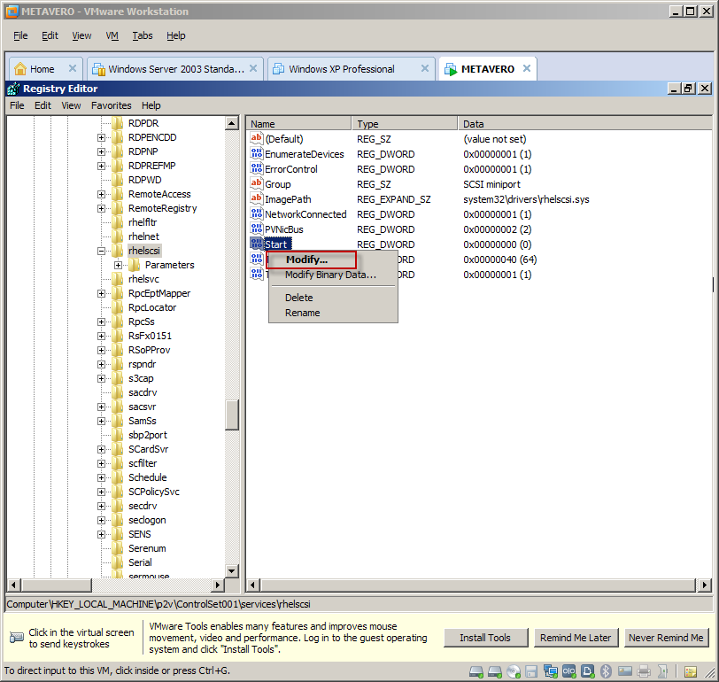Click the NetworkConnected DWORD value icon
Viewport: 719px width, 682px height.
[256, 213]
